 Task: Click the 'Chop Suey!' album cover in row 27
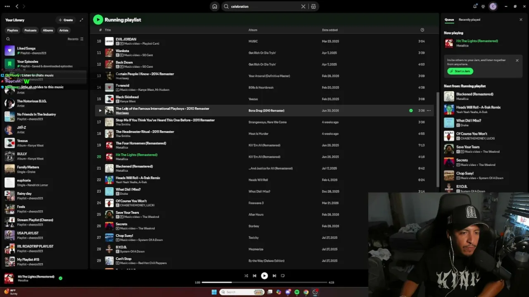109,238
